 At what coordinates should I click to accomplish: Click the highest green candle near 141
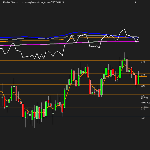click(x=124, y=60)
